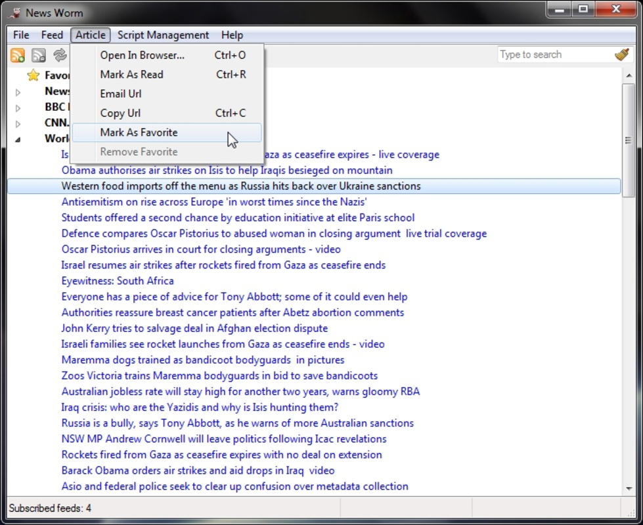Select Israel resumes air strikes article
The width and height of the screenshot is (643, 525).
coord(223,265)
